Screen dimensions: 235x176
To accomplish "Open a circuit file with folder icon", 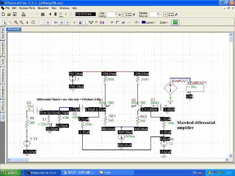I will [x=9, y=14].
